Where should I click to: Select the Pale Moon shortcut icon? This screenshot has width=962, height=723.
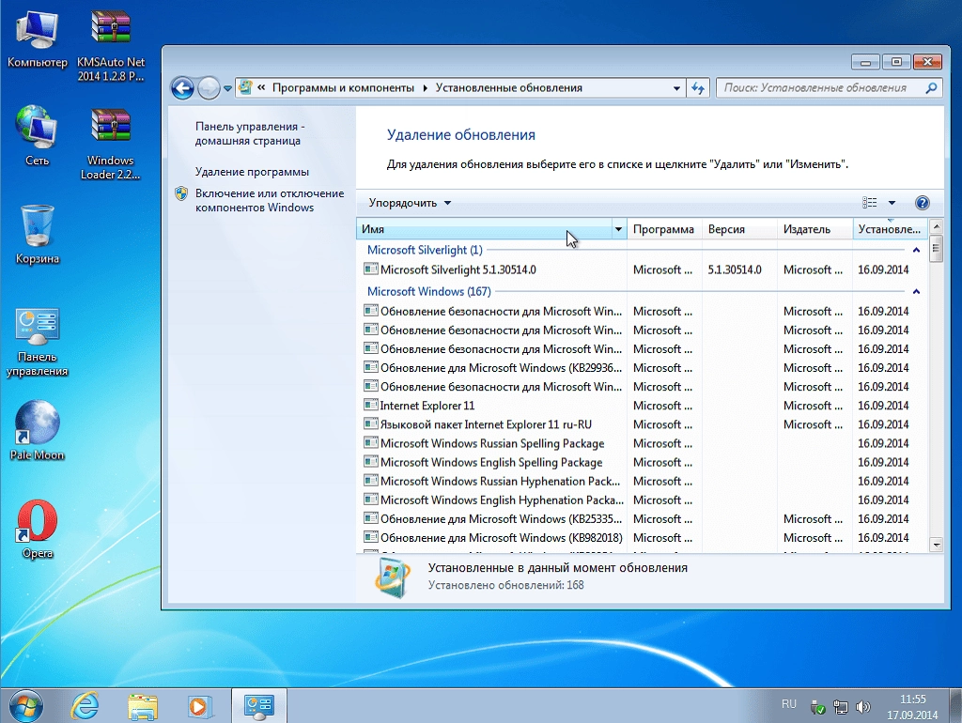coord(37,430)
